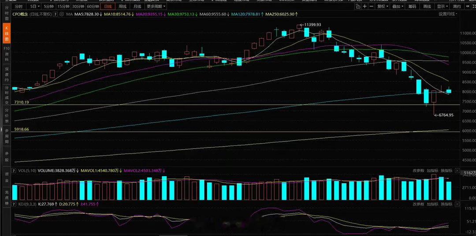This screenshot has width=476, height=236.
Task: Open the 深度F9 sidebar tab
Action: [x=6, y=74]
